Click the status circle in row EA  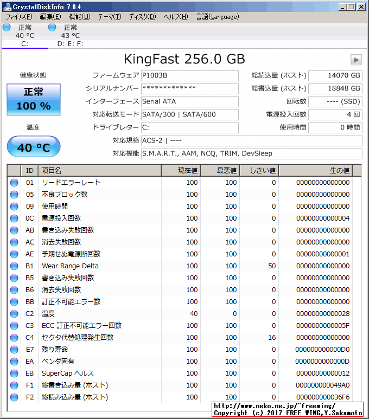pyautogui.click(x=14, y=362)
